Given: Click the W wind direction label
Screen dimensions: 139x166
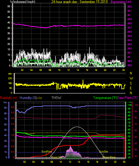Looking at the screenshot, I should (x=131, y=78).
